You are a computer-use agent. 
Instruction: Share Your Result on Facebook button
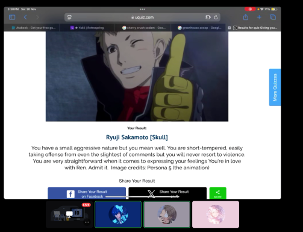tap(87, 193)
